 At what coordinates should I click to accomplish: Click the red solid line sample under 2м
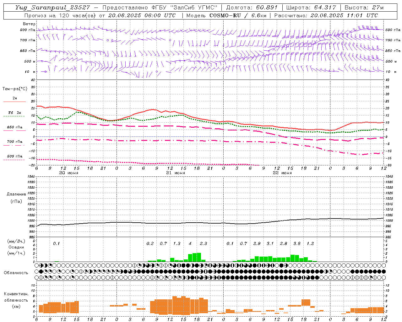pos(15,102)
